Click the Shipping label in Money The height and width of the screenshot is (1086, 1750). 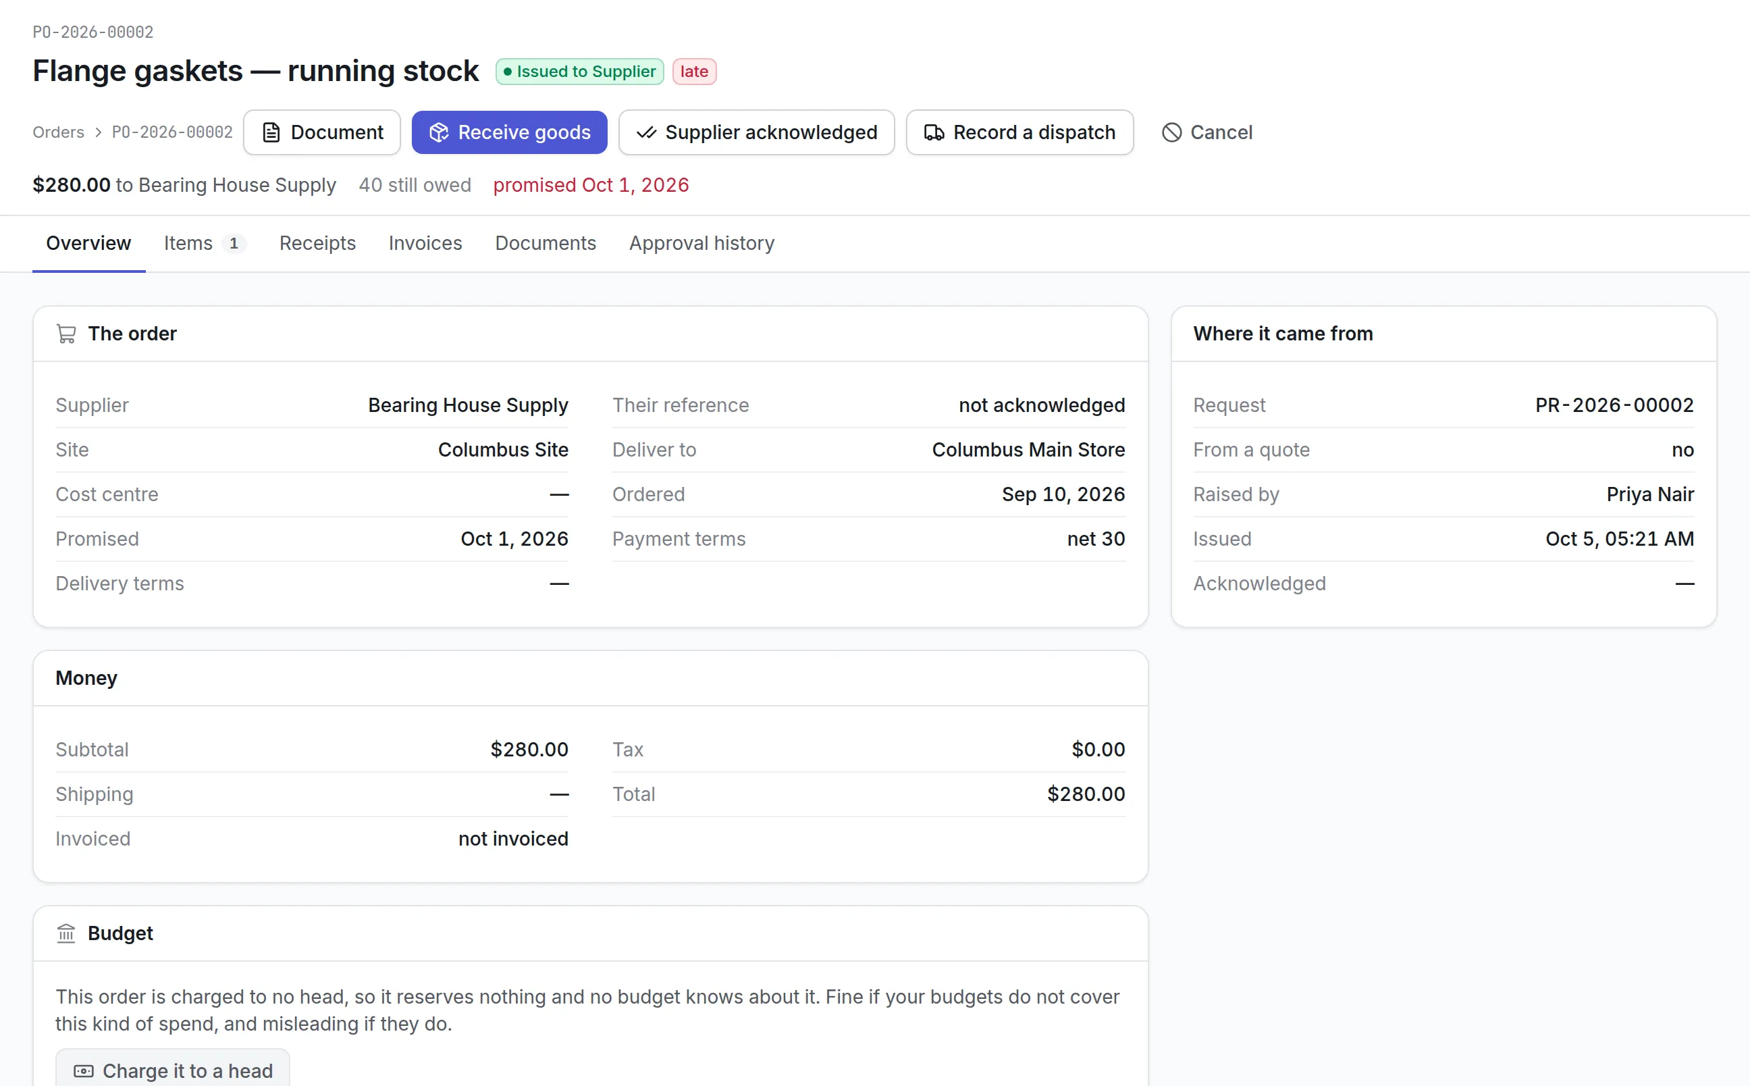[x=94, y=794]
